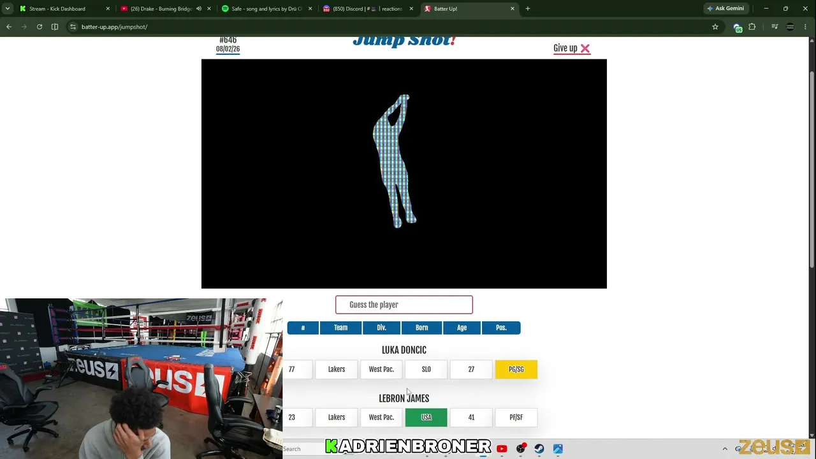Click the Div. column header
This screenshot has height=459, width=816.
click(381, 328)
